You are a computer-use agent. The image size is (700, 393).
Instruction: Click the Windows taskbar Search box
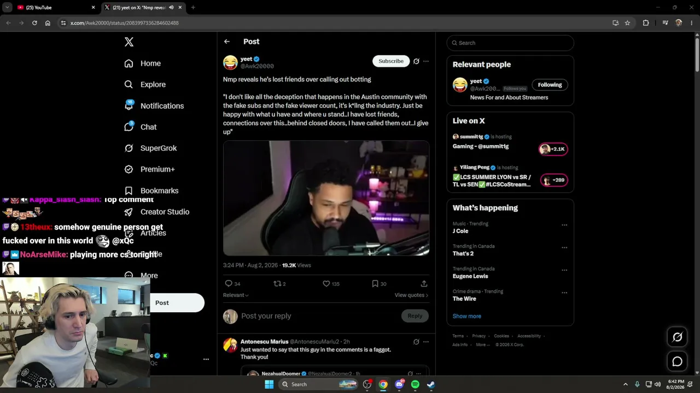pyautogui.click(x=318, y=384)
